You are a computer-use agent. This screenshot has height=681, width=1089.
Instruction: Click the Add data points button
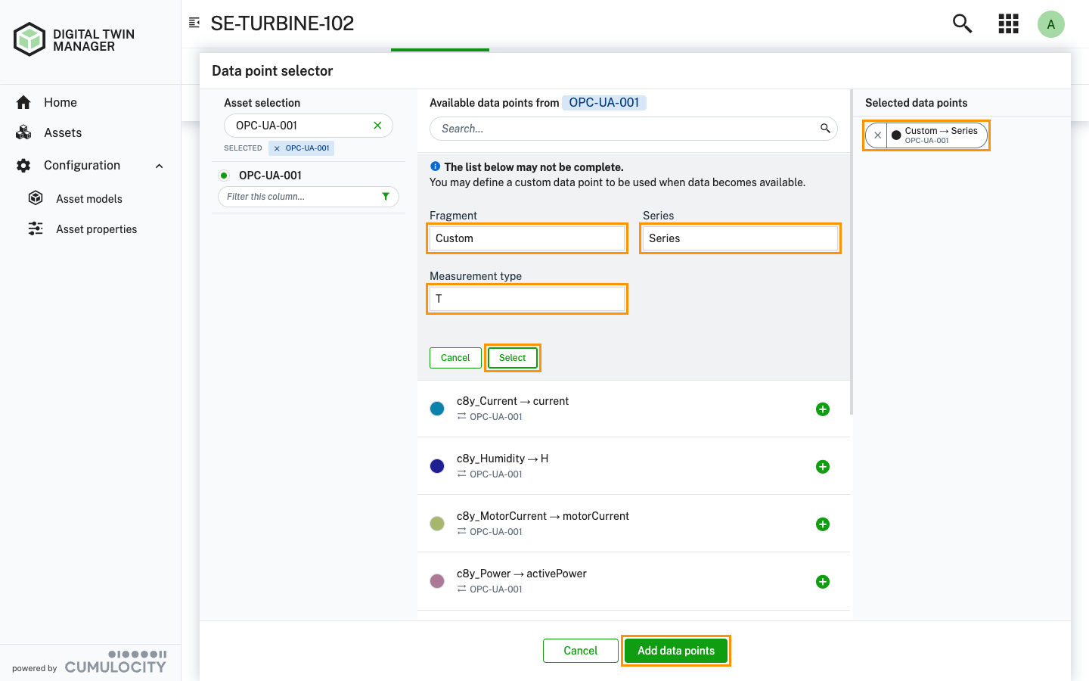(x=675, y=650)
